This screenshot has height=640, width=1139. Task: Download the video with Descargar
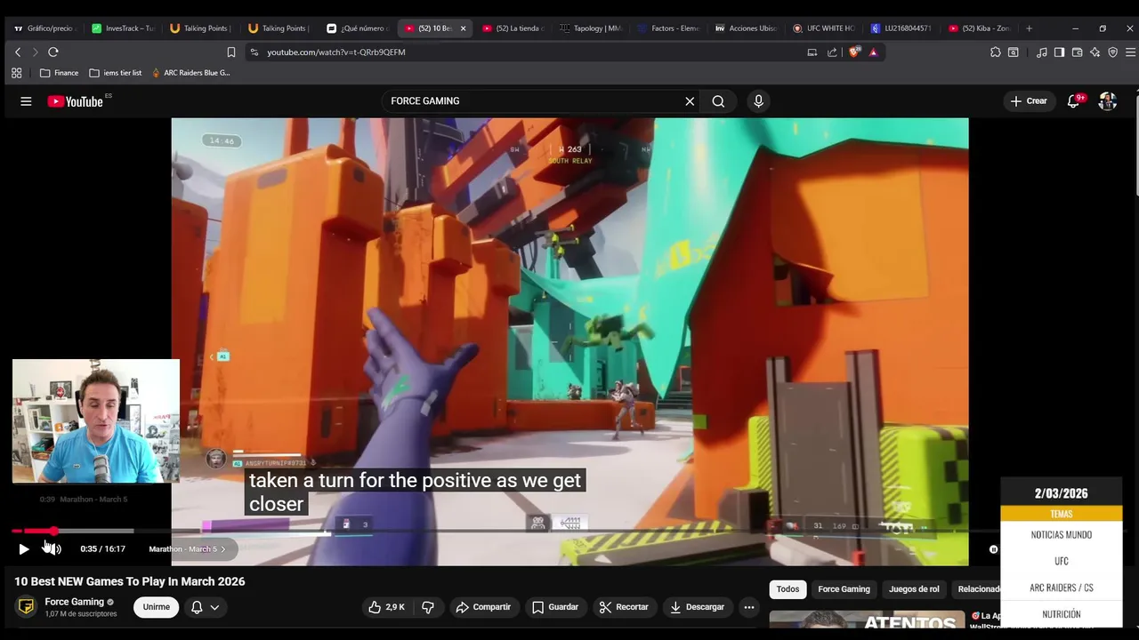pos(698,607)
